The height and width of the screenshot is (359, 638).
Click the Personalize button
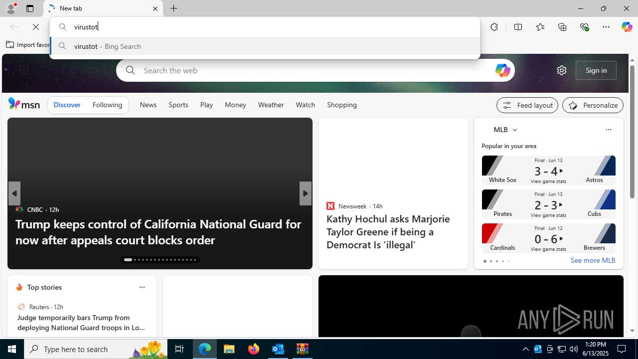593,105
